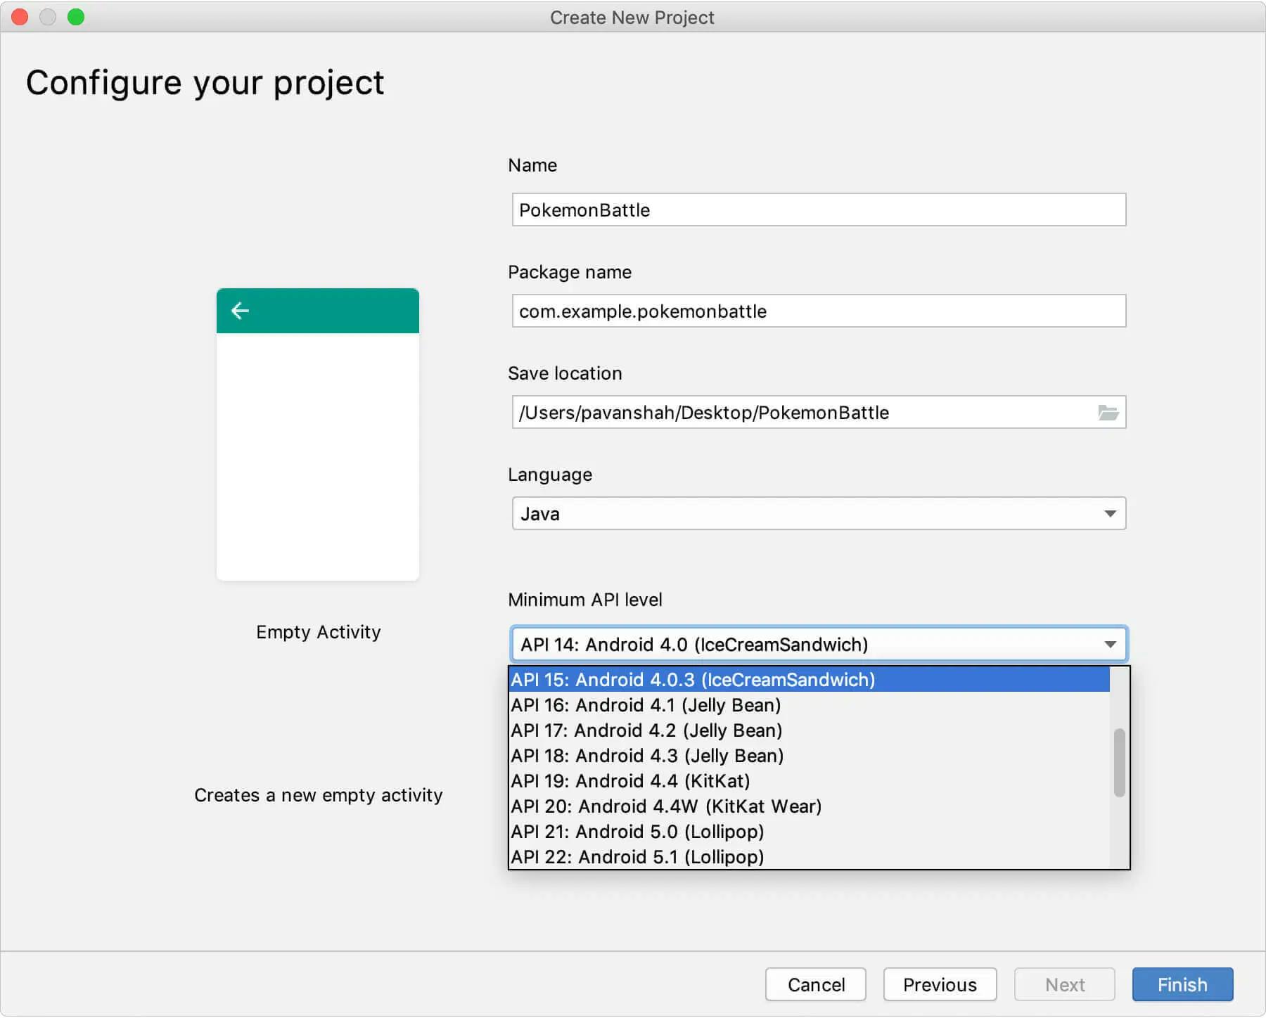Click the 'Minimum API level' label
1266x1018 pixels.
[x=585, y=600]
